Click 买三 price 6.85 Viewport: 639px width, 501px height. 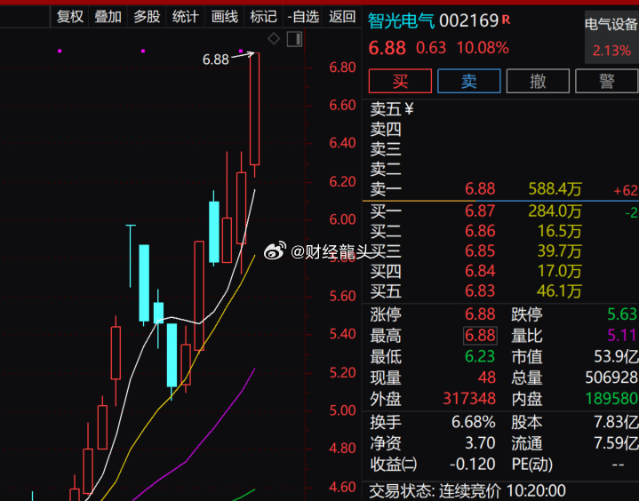pos(480,250)
